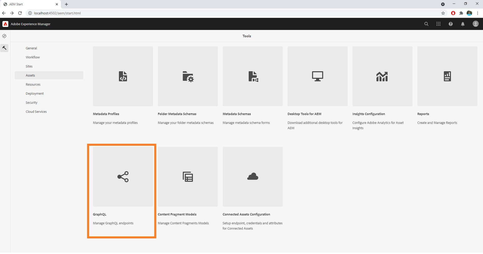Click 'Configure Adobe Analytics for Asset Insights' text

point(378,125)
